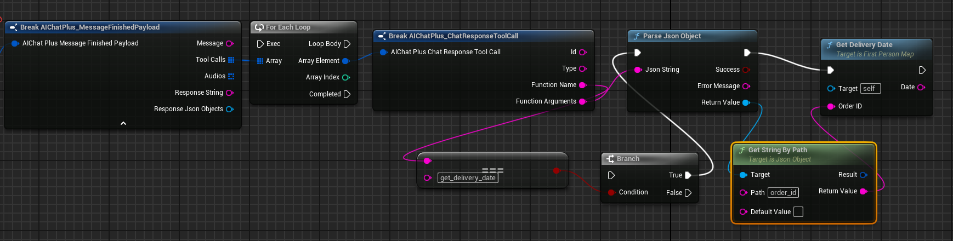Click Get Delivery Date exec input pin

coord(831,70)
